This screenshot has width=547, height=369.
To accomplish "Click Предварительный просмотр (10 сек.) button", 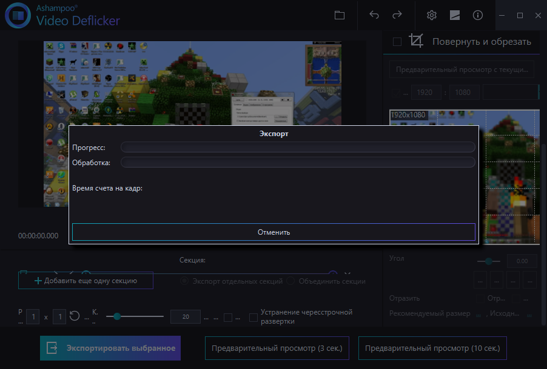I will tap(432, 348).
